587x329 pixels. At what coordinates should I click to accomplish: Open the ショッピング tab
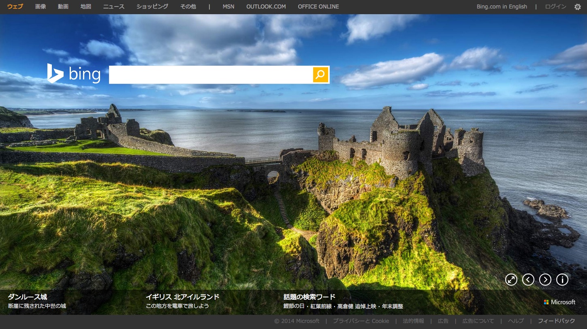point(152,6)
